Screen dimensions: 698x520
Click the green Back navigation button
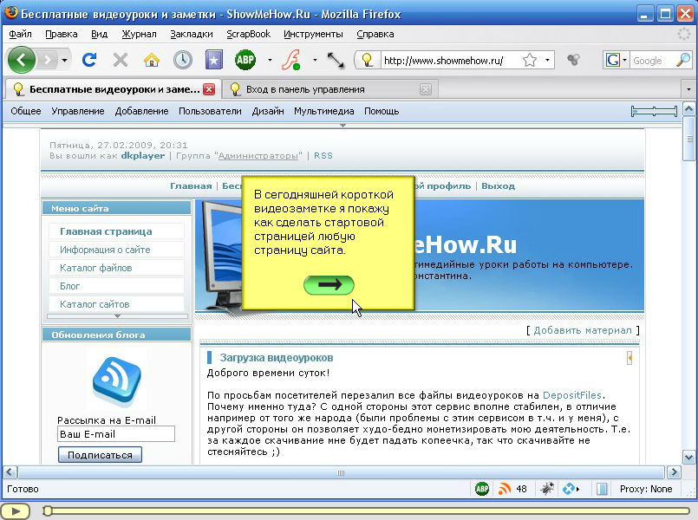click(x=22, y=60)
